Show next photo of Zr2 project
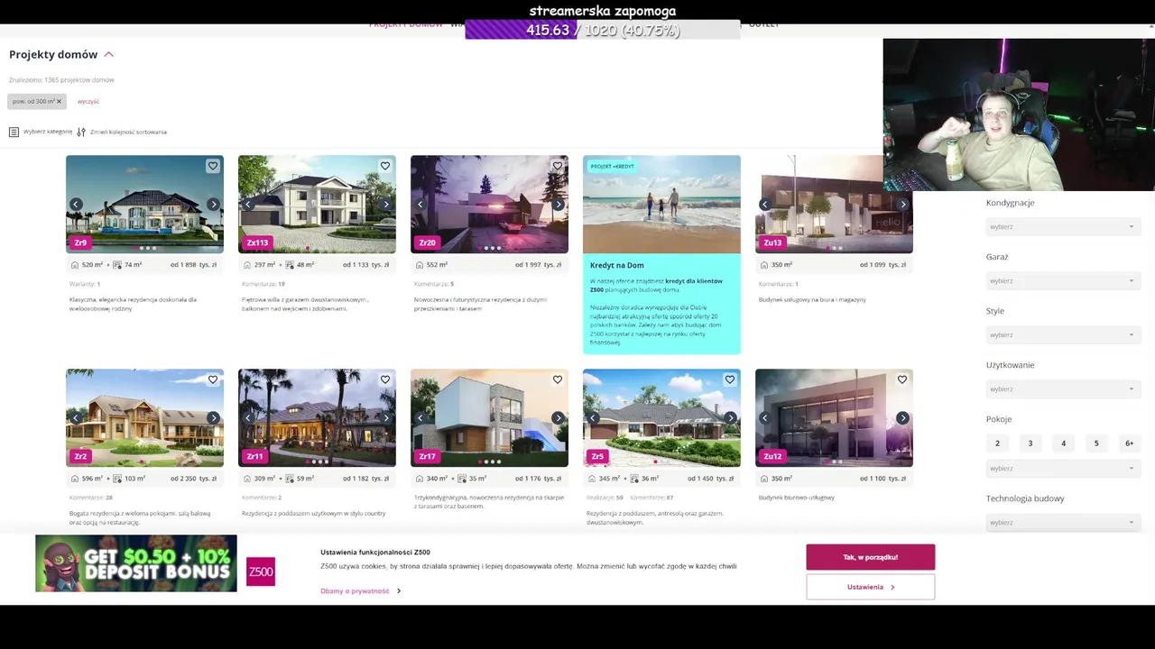 point(214,418)
